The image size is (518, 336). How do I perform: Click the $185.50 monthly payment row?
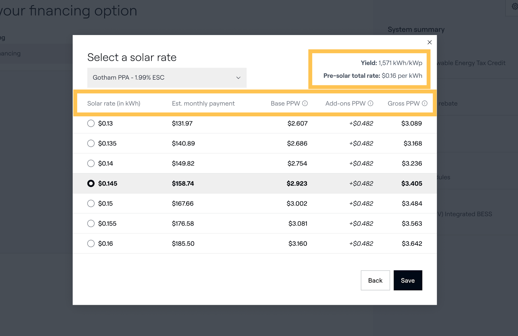pyautogui.click(x=183, y=244)
